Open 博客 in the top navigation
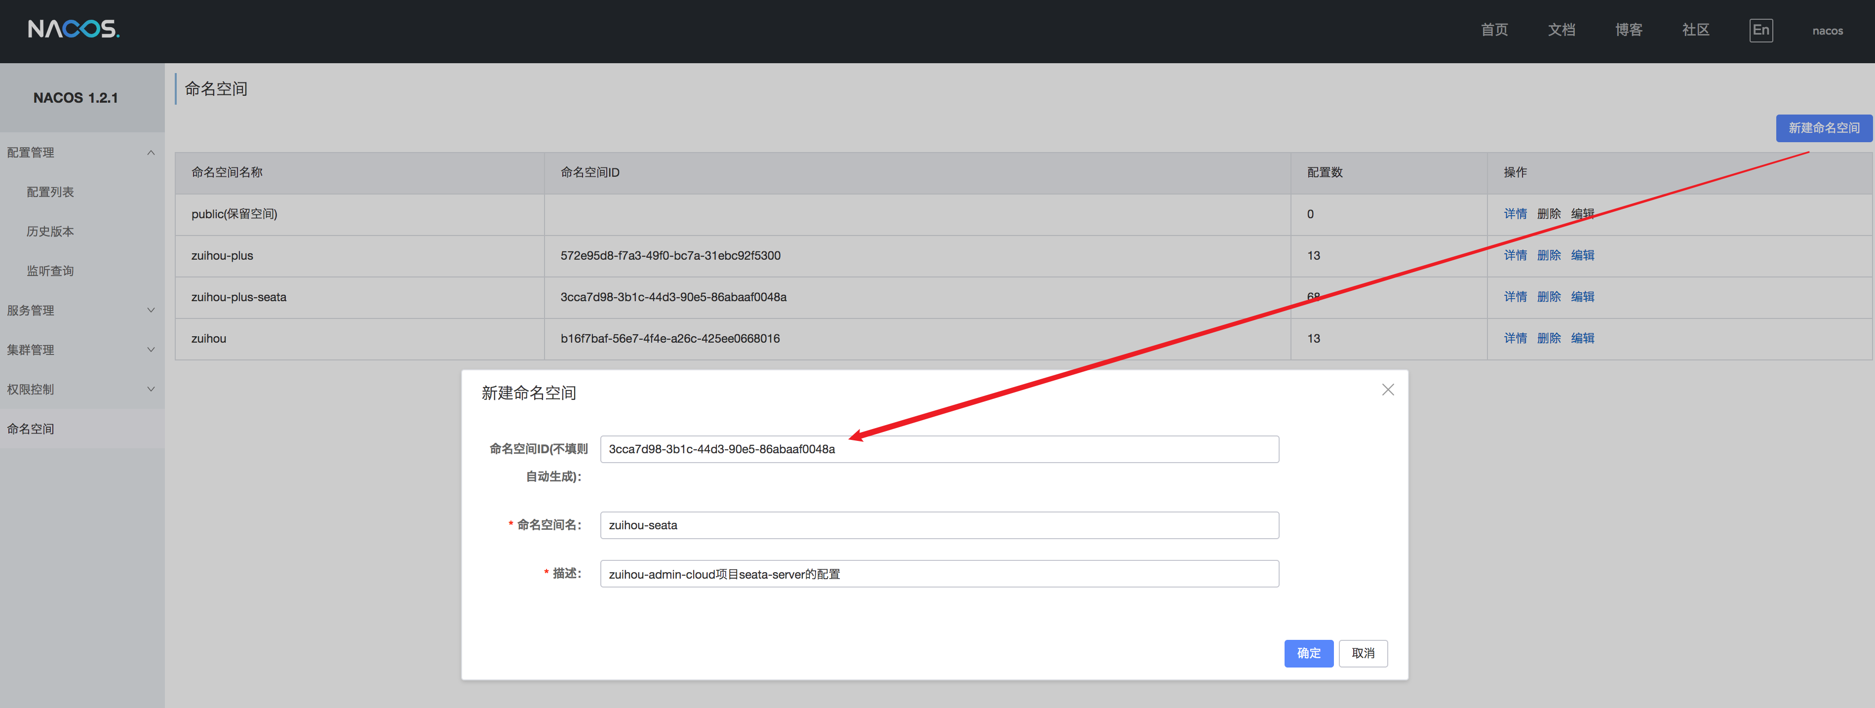The image size is (1875, 708). pyautogui.click(x=1628, y=30)
